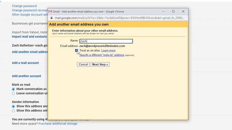Click Add a mail account link
The height and width of the screenshot is (130, 232).
click(x=25, y=63)
